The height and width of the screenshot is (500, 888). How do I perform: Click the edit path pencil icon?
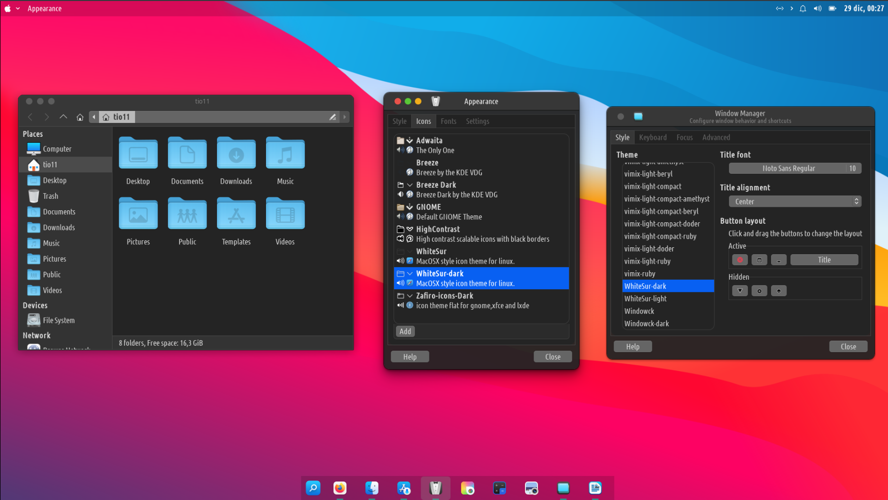click(332, 117)
